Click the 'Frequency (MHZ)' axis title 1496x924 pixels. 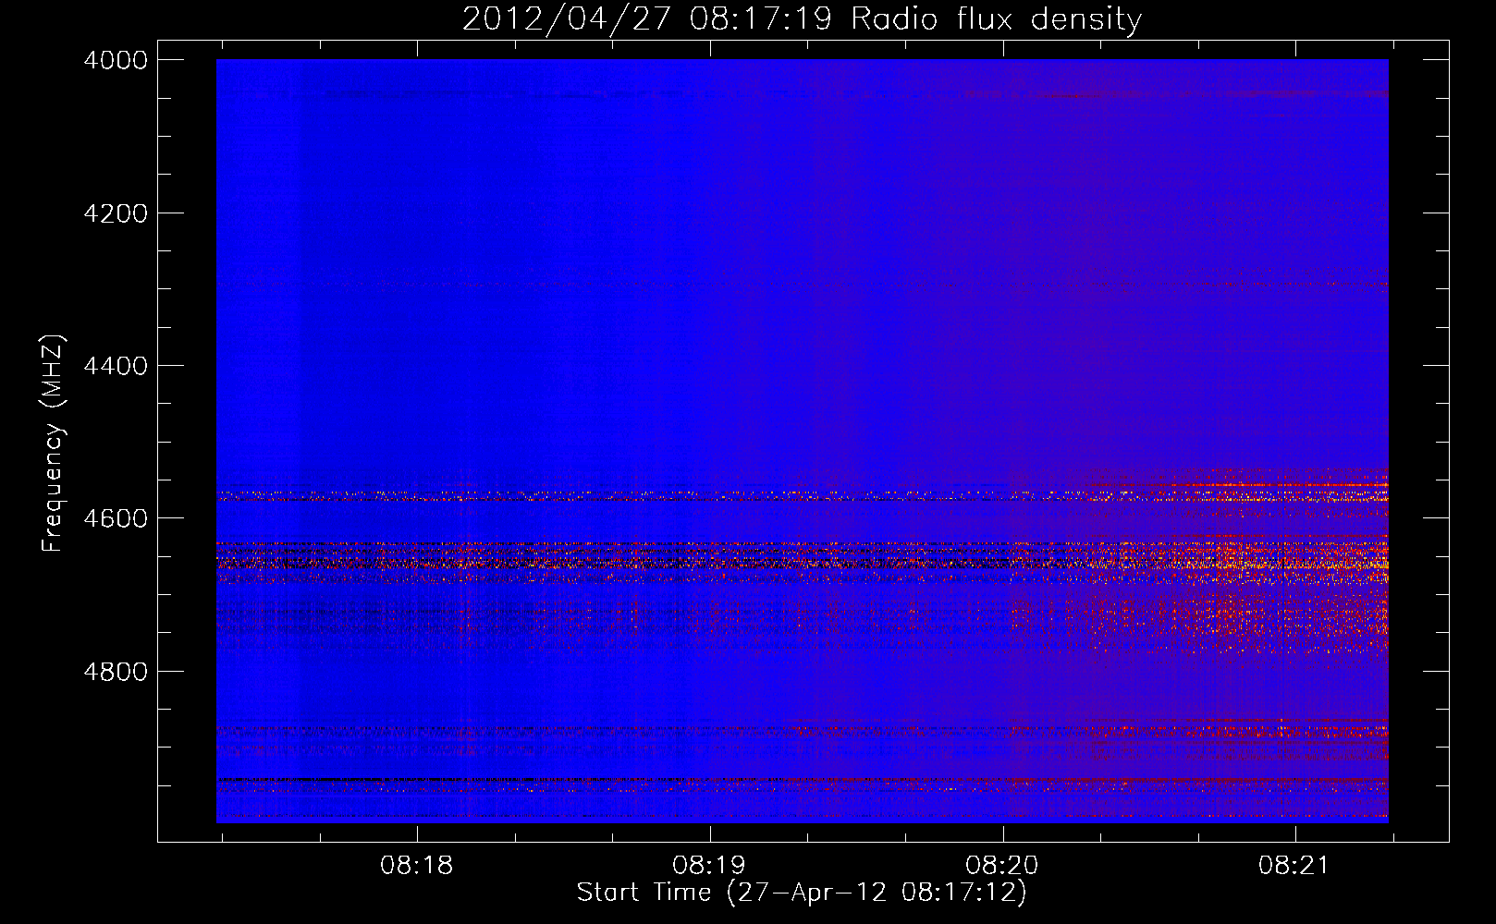pos(54,444)
